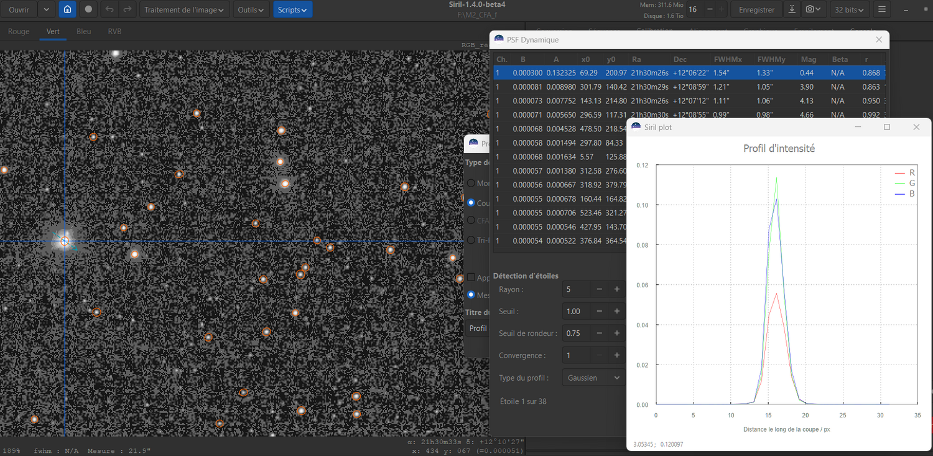Click the redo arrow icon
Screen dimensions: 933x456
(127, 9)
